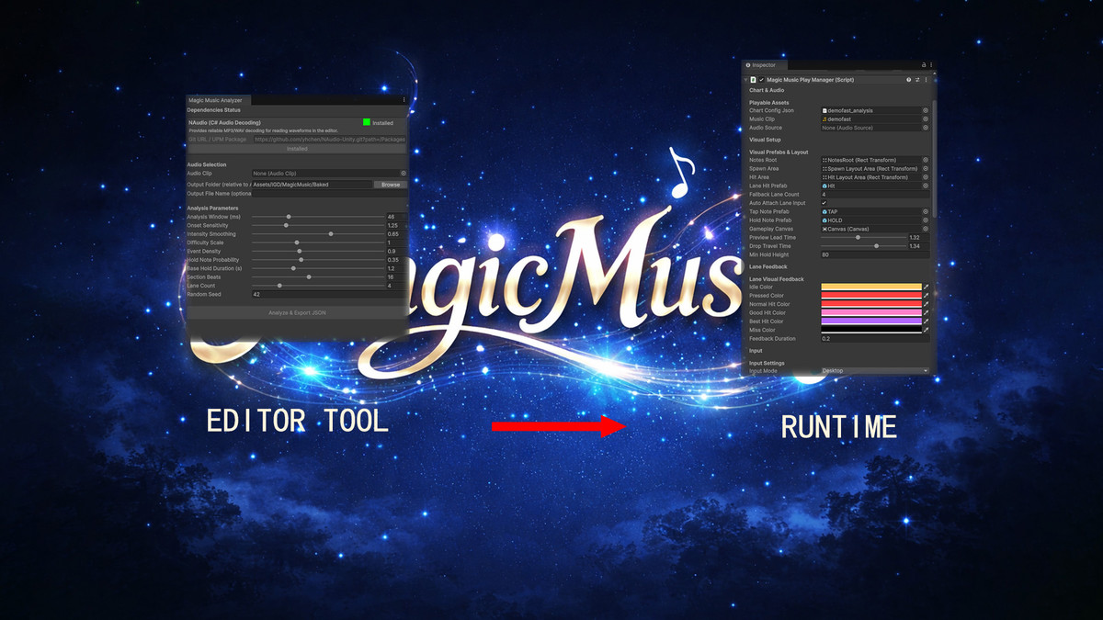
Task: Click the Git URL / UPM Package field
Action: pos(330,140)
